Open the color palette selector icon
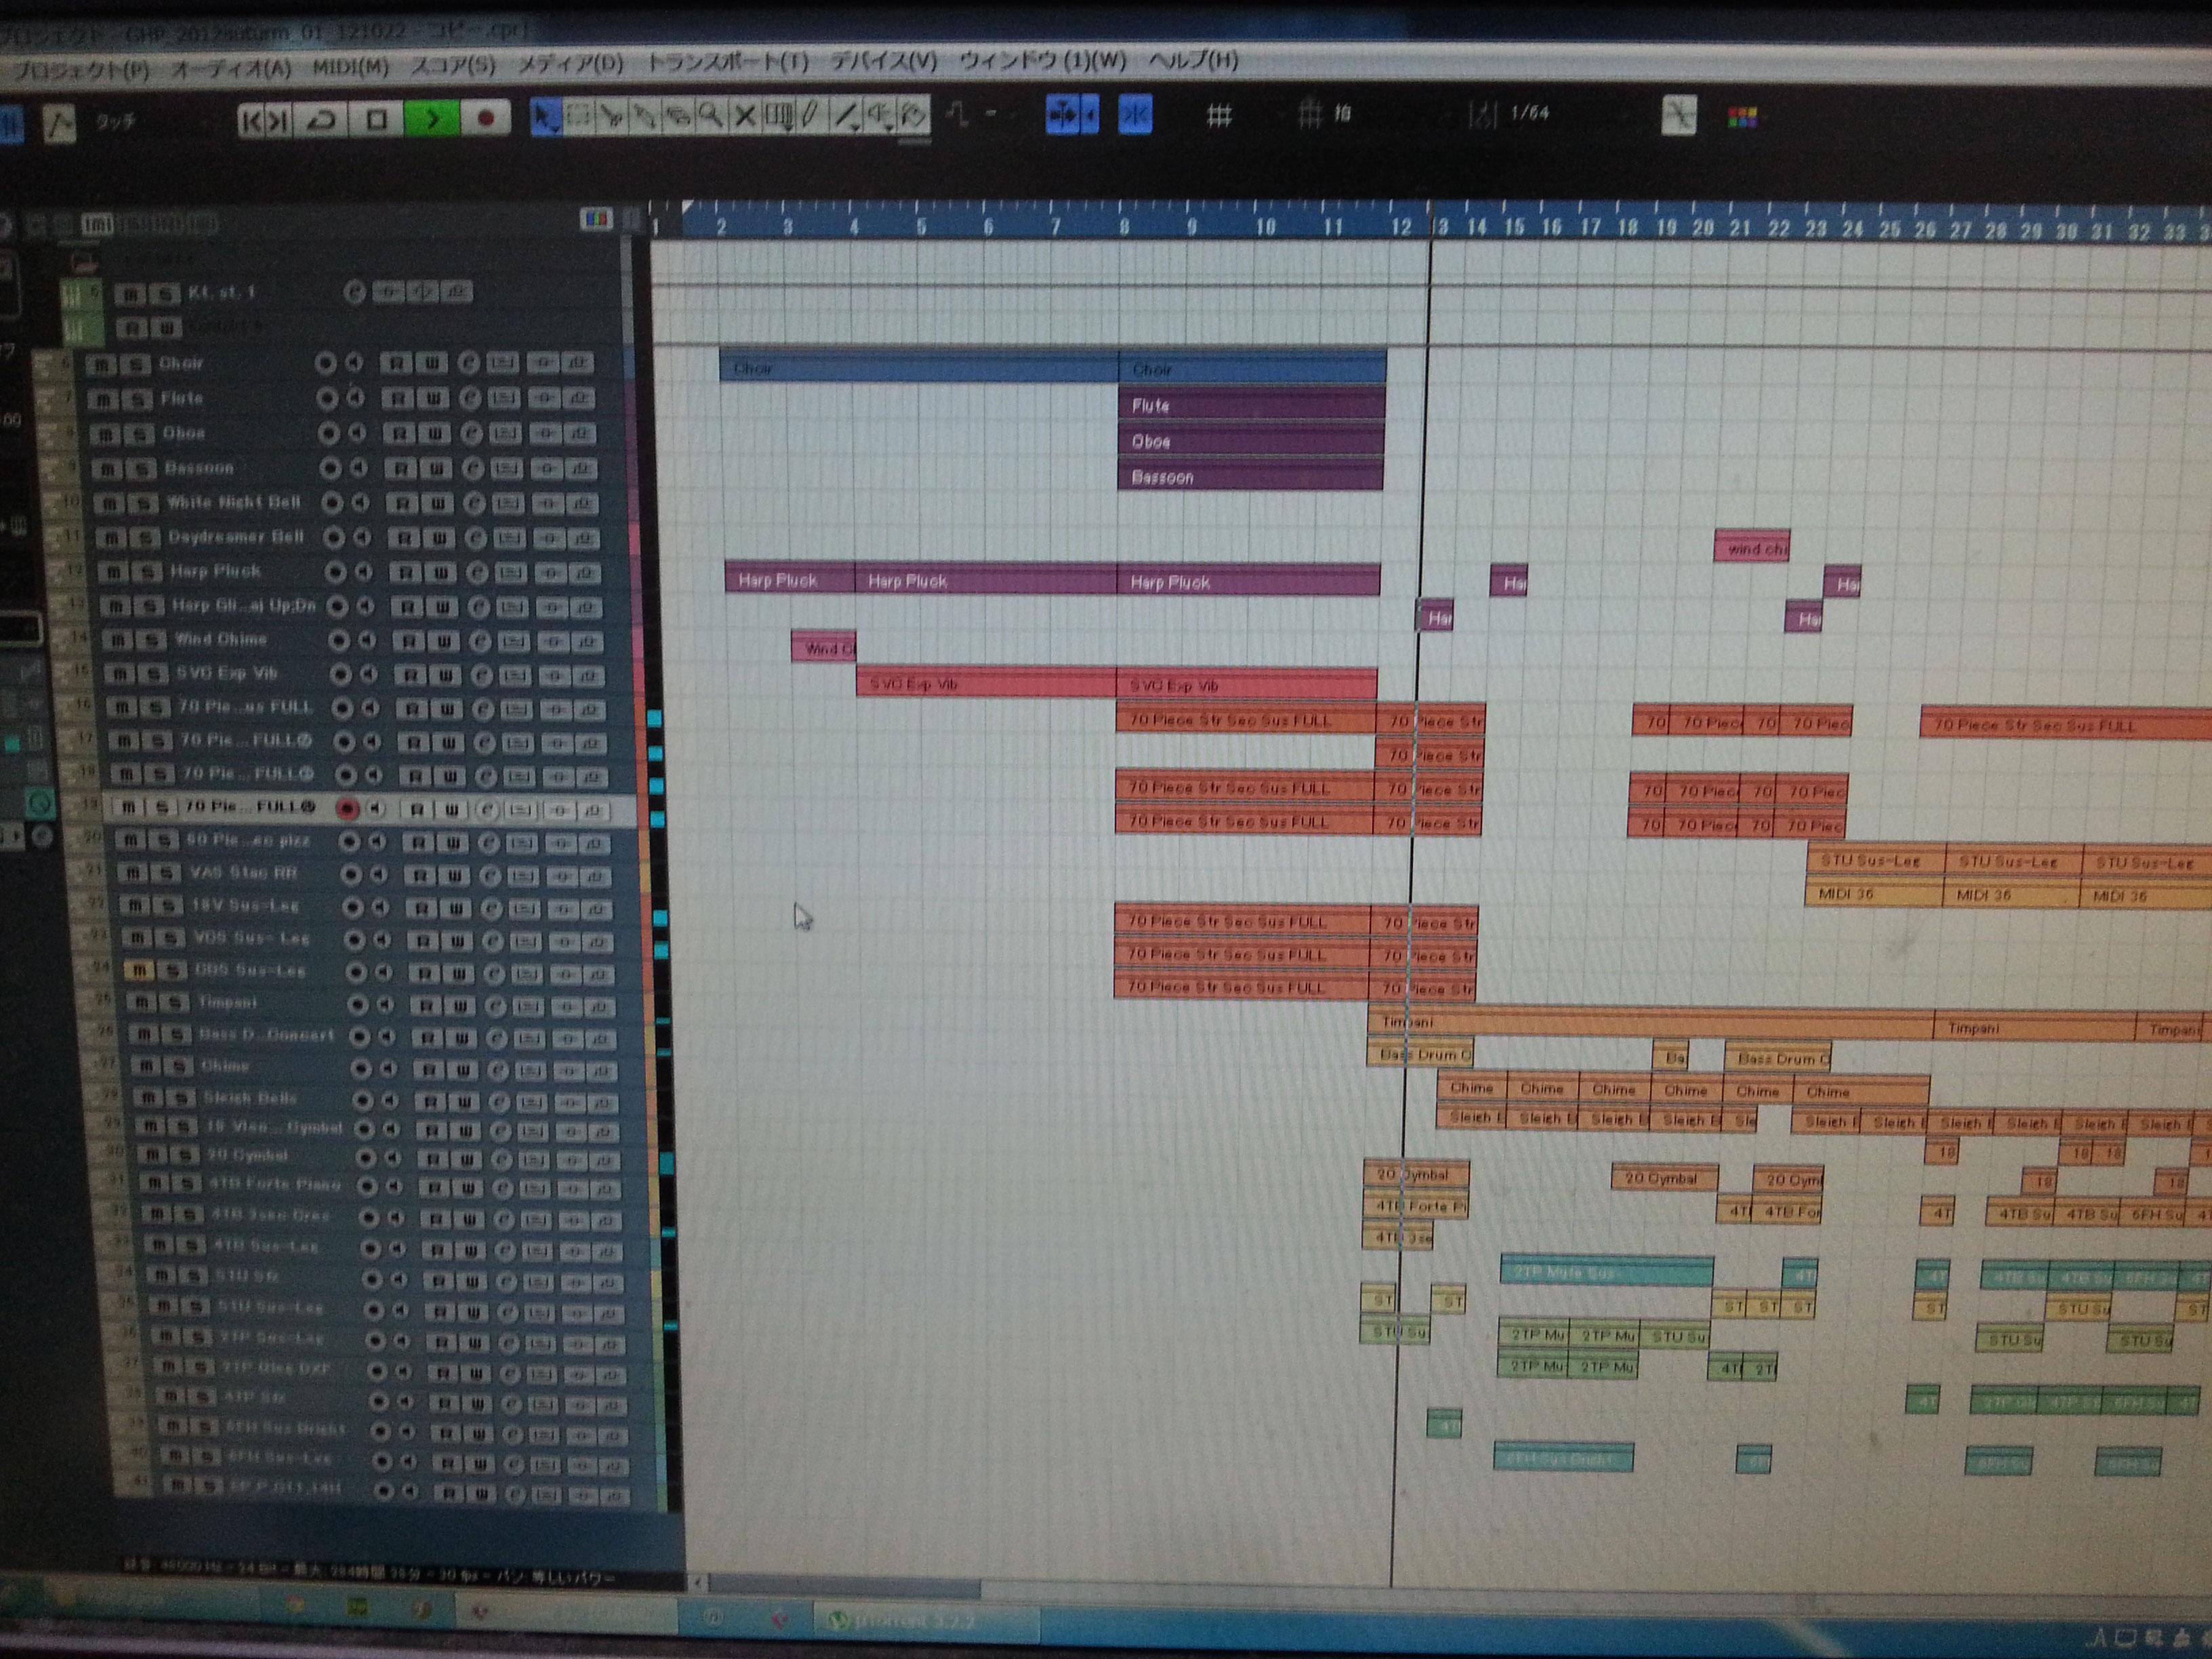2212x1659 pixels. tap(1742, 118)
